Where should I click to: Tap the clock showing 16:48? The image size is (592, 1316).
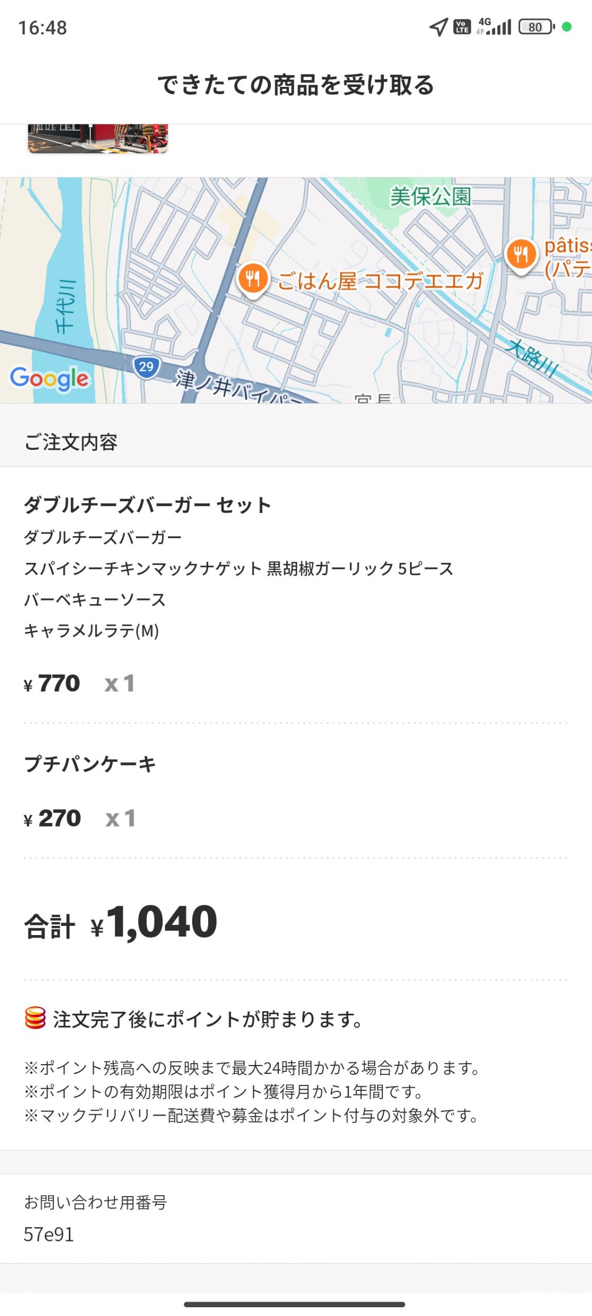click(43, 28)
